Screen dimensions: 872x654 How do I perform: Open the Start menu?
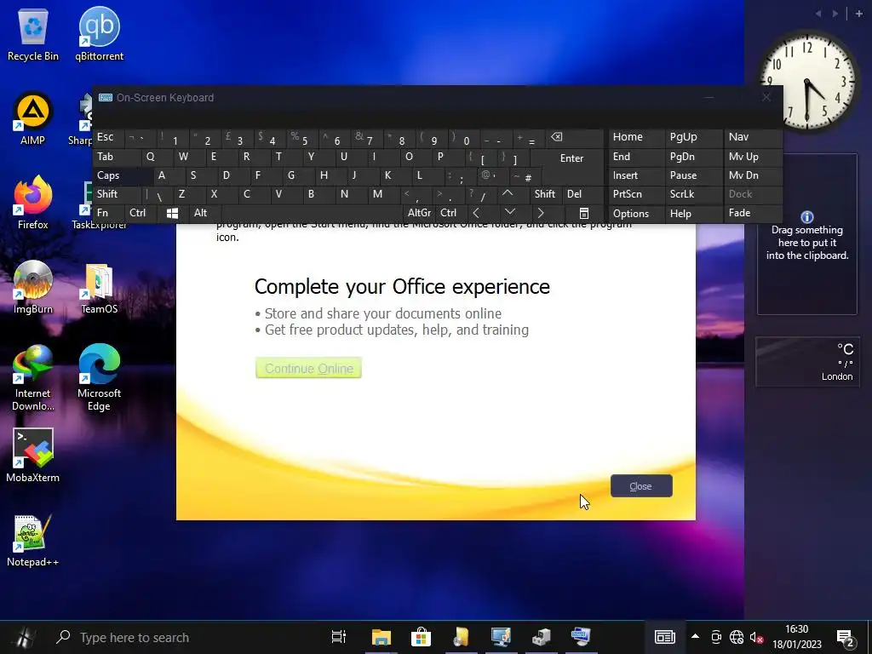click(x=24, y=637)
